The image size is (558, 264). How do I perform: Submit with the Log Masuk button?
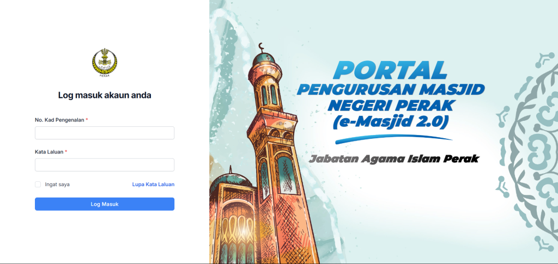tap(105, 204)
